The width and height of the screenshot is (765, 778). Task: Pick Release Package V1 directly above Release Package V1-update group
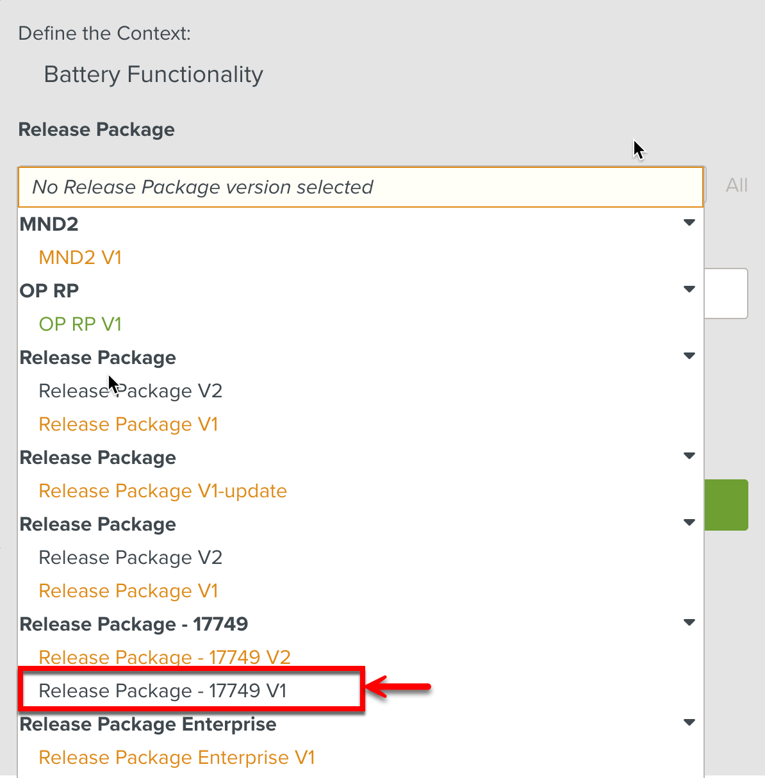128,424
